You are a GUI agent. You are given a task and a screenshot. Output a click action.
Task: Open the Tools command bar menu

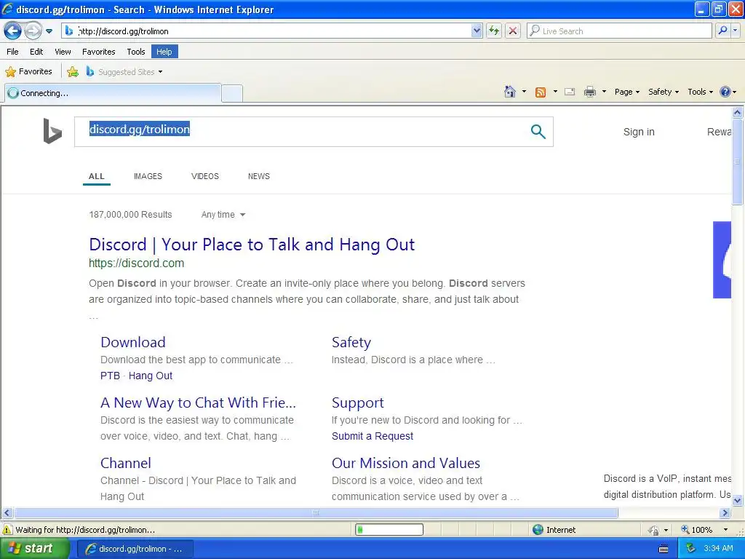(x=700, y=92)
